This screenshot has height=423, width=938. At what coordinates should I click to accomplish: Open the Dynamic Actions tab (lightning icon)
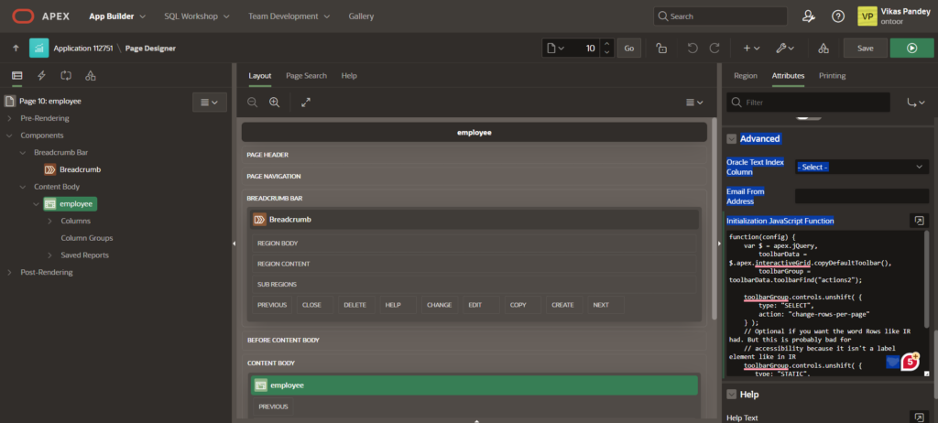coord(41,76)
